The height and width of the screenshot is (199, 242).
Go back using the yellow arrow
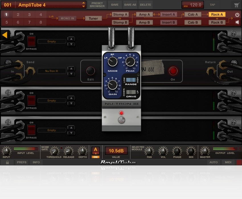coord(5,35)
